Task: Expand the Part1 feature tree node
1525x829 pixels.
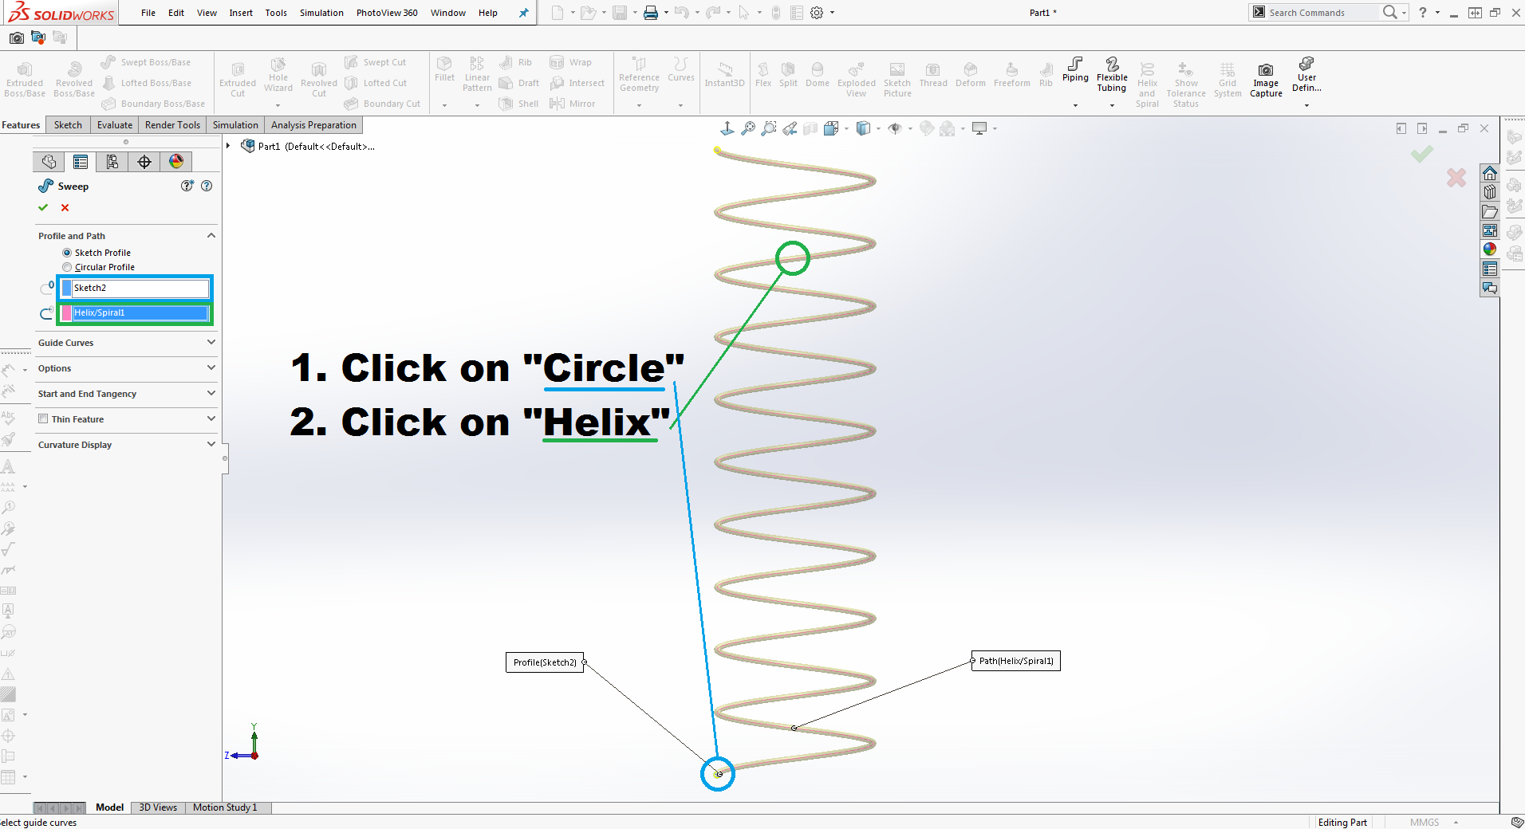Action: click(x=228, y=146)
